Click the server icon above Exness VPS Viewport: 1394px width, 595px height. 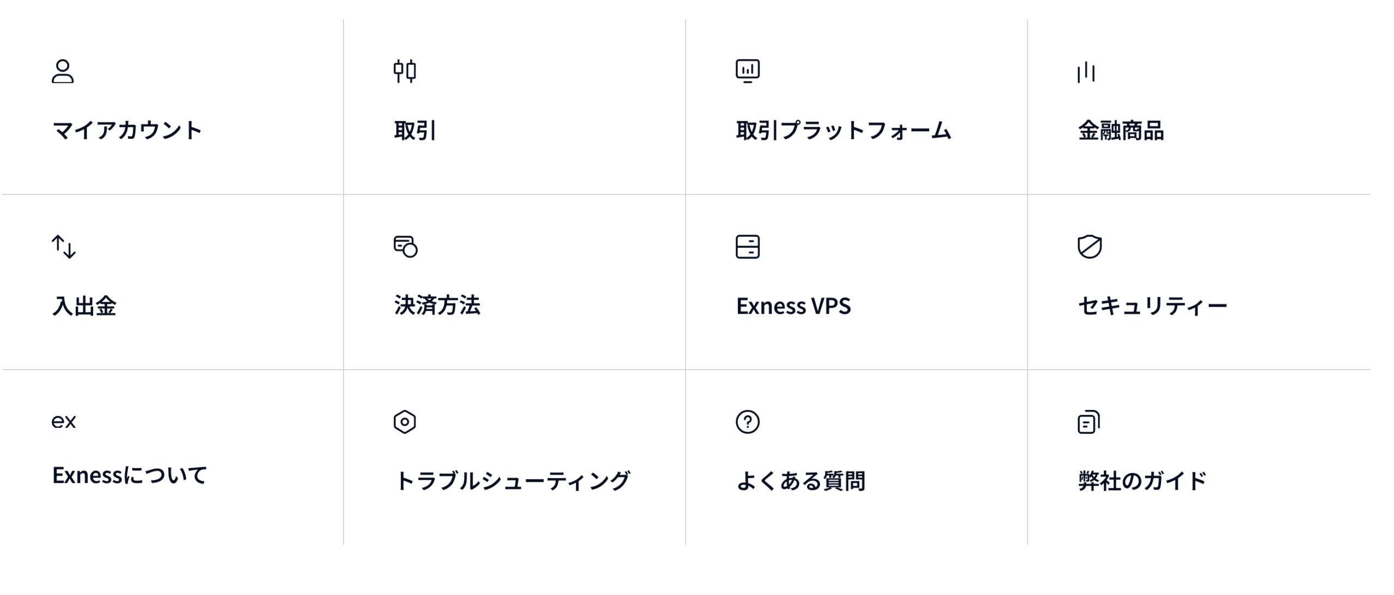click(x=748, y=247)
